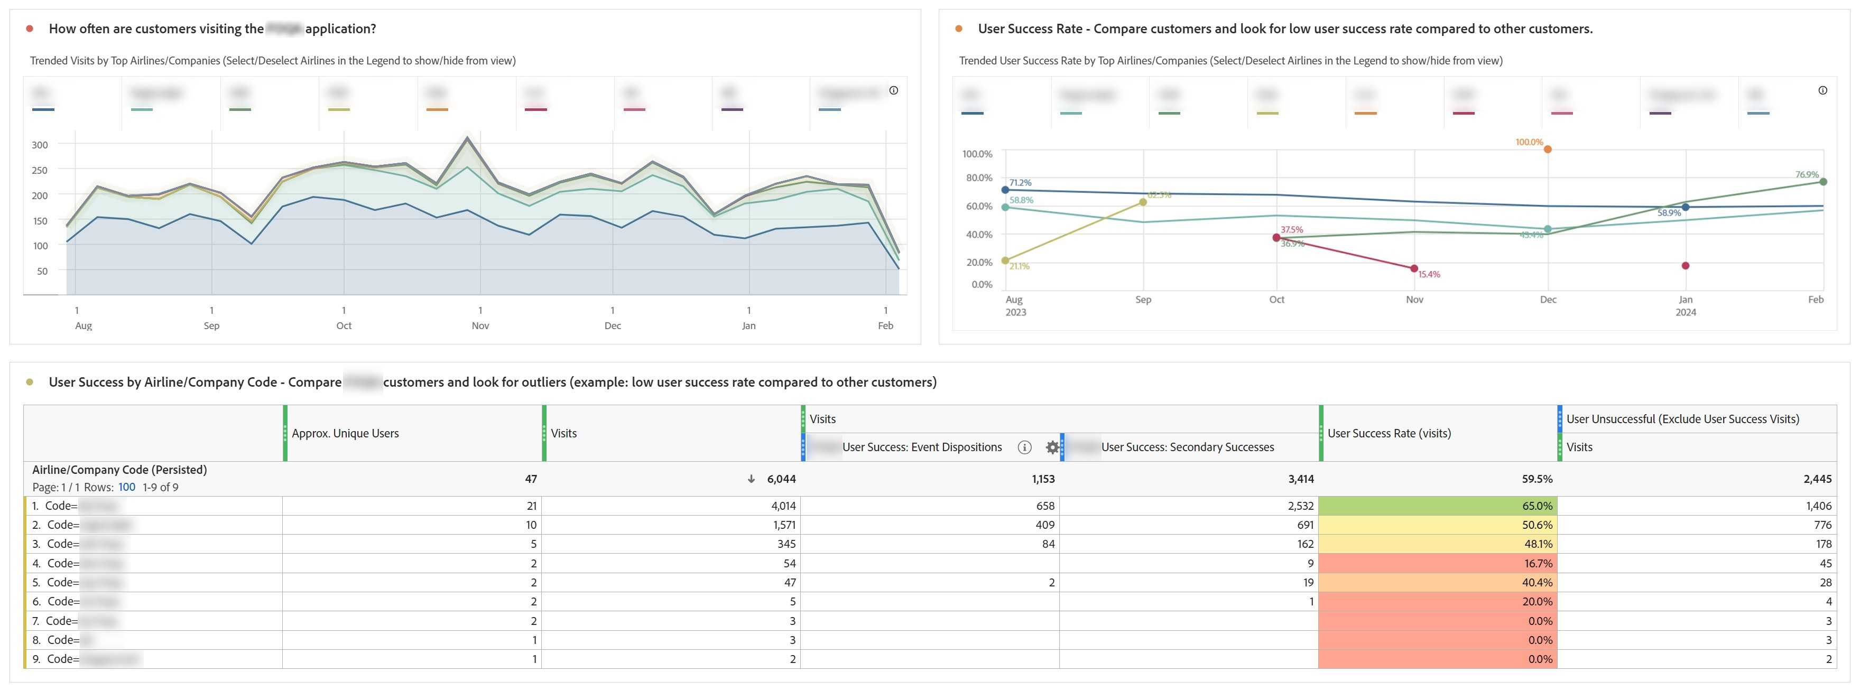
Task: Toggle crimson legend series in success rate chart
Action: (x=1463, y=102)
